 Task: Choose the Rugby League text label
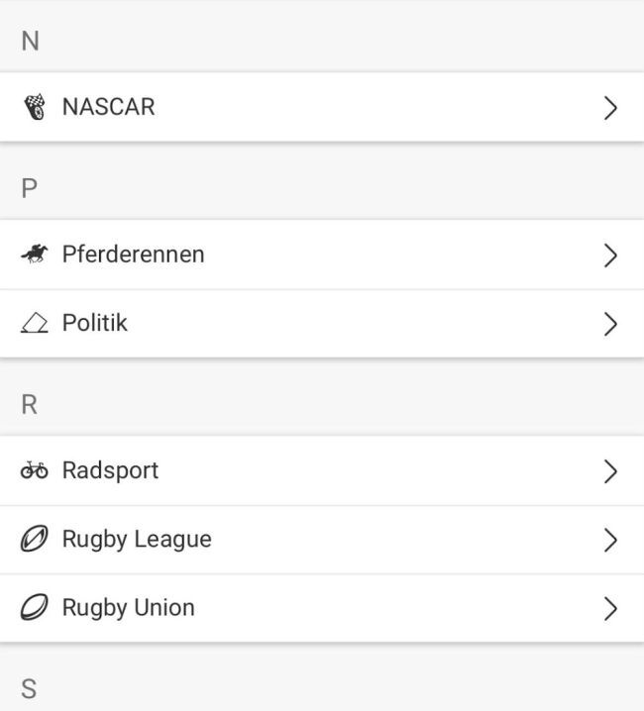click(x=137, y=540)
